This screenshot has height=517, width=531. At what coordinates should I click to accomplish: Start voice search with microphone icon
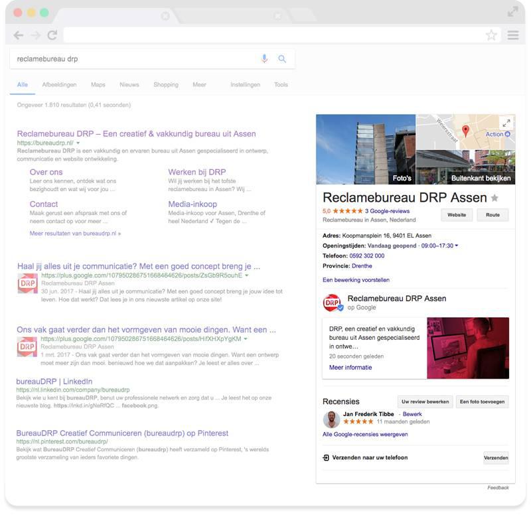pos(264,58)
